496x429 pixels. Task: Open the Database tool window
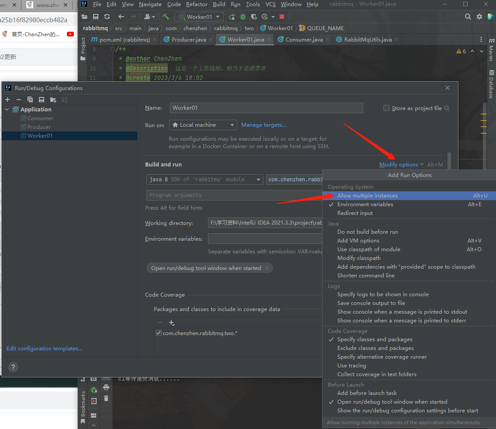[491, 84]
